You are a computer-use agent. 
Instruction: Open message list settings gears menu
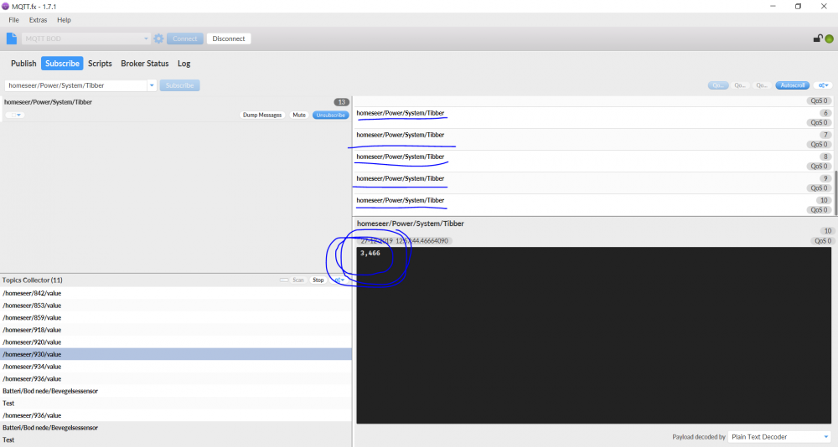point(824,85)
